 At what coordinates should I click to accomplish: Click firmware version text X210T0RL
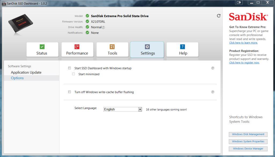pos(98,22)
